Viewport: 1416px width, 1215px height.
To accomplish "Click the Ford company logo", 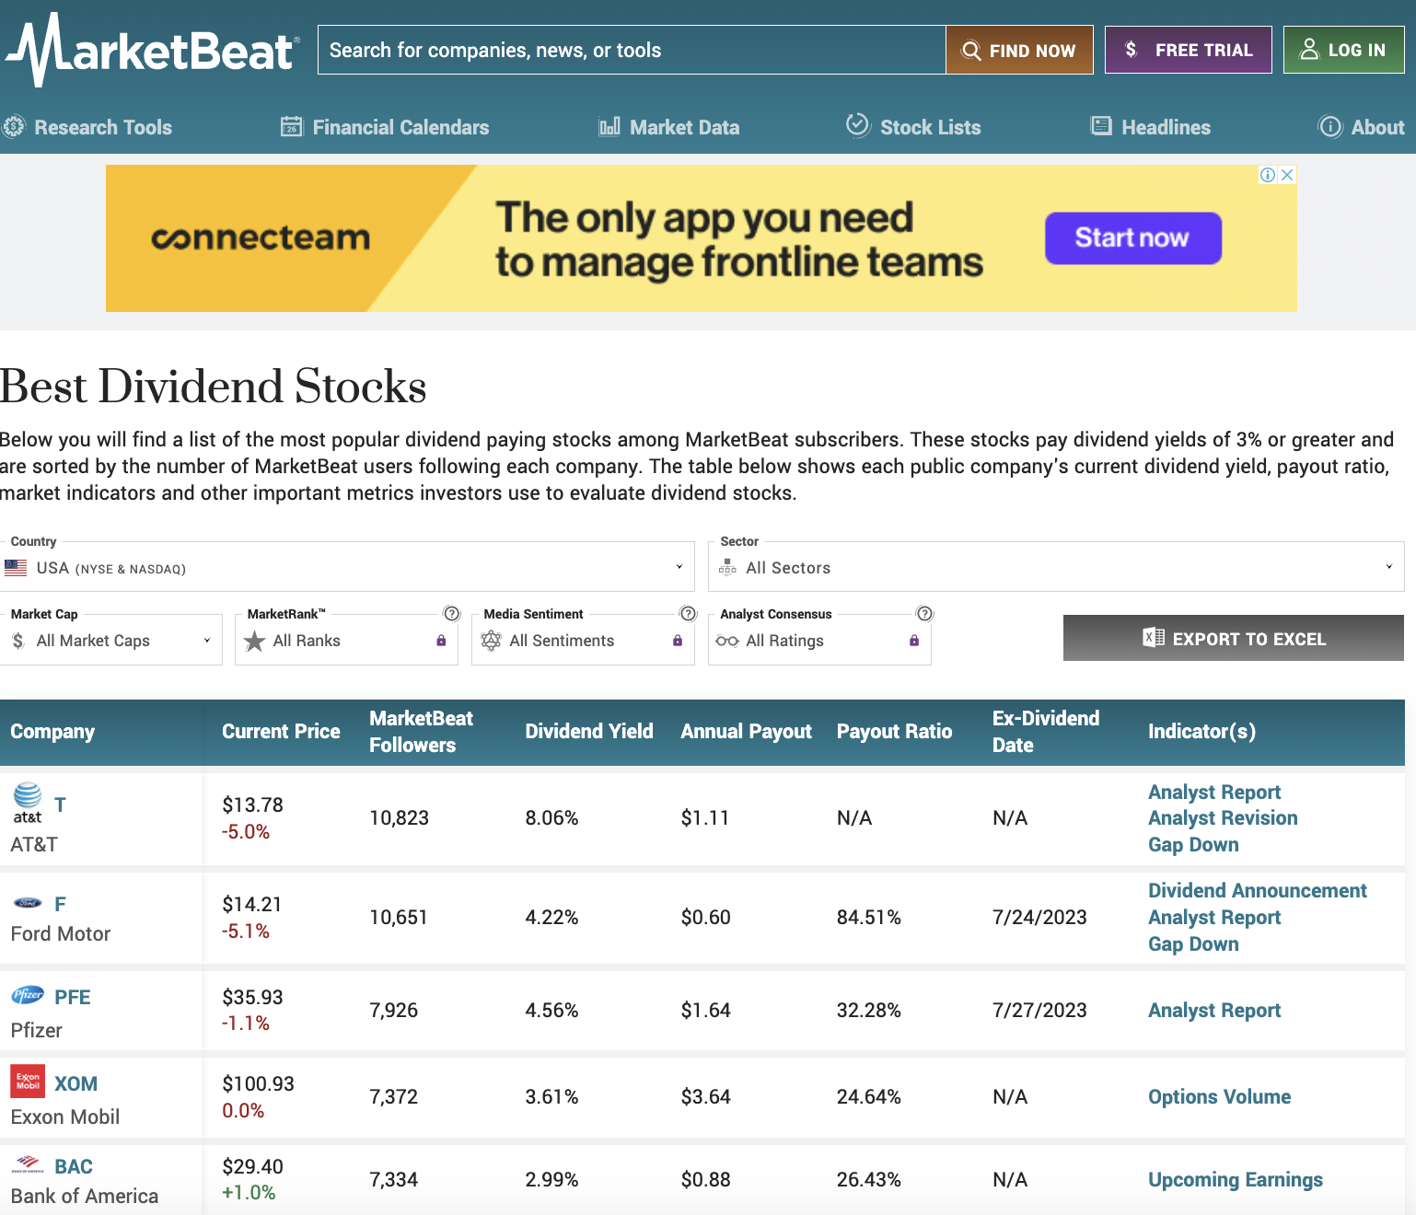I will [28, 903].
